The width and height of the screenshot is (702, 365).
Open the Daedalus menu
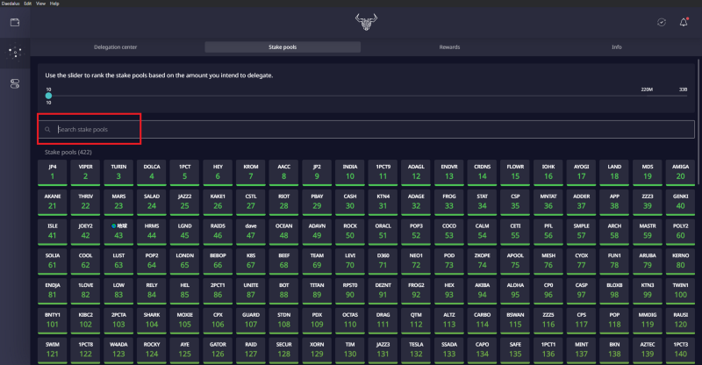point(11,4)
